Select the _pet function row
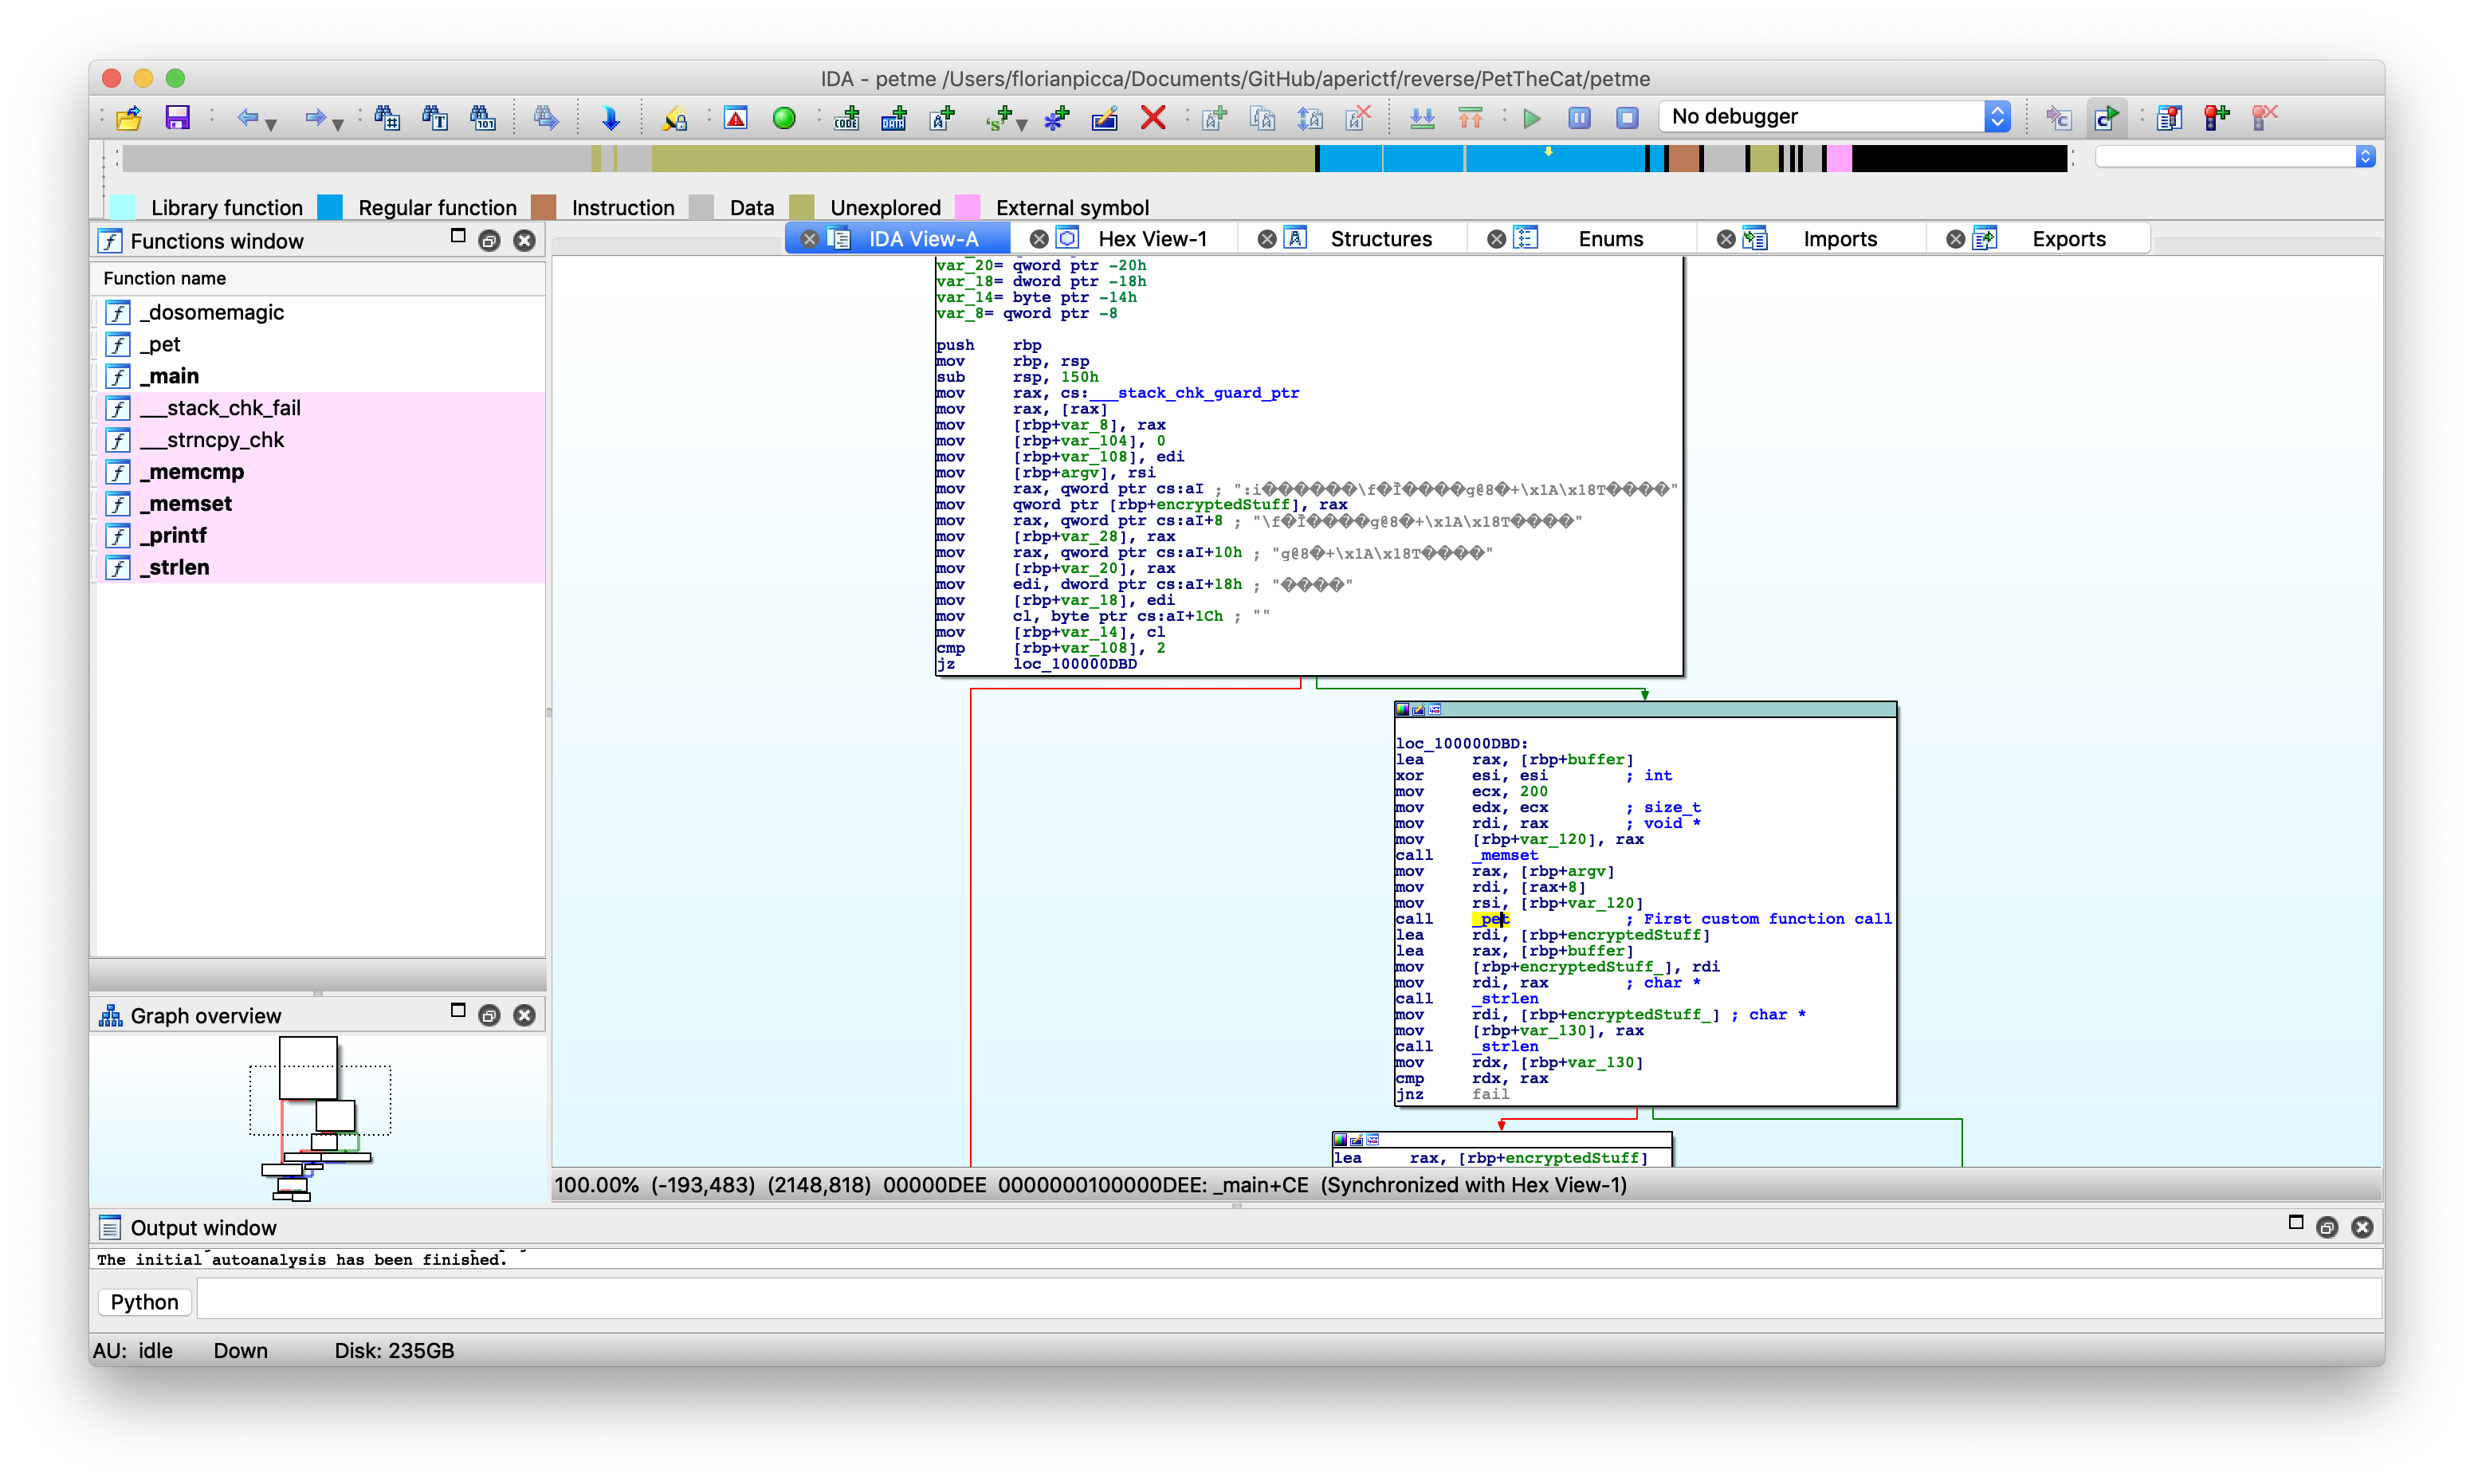This screenshot has width=2474, height=1484. coord(320,344)
